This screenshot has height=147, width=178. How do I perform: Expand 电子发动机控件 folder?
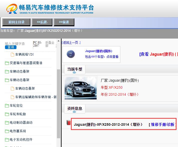21,139
